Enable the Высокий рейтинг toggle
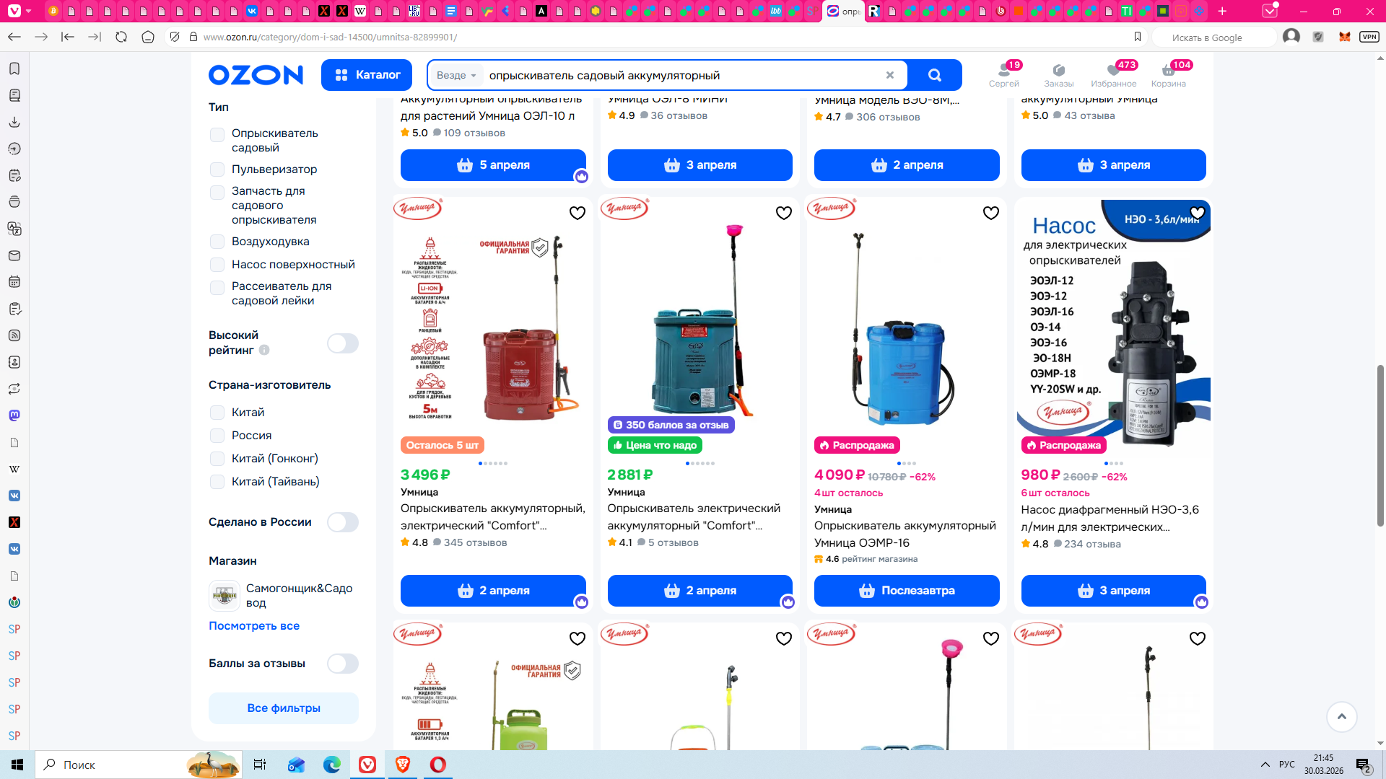The width and height of the screenshot is (1386, 779). [x=342, y=343]
